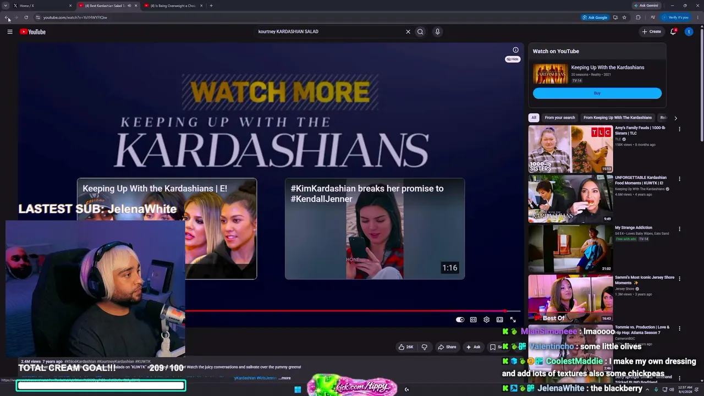
Task: Click the Verify it's you profile chip
Action: [x=676, y=18]
